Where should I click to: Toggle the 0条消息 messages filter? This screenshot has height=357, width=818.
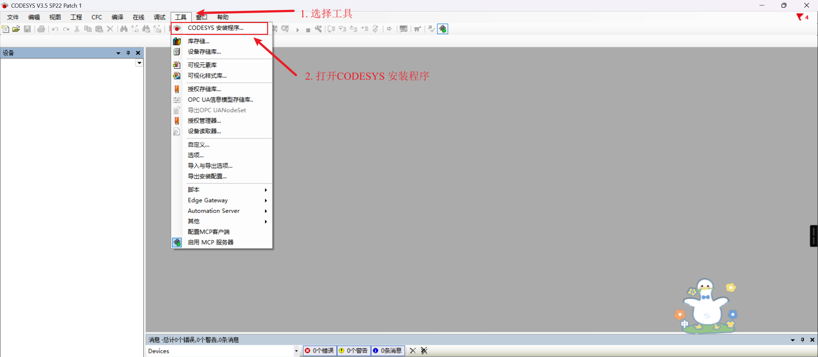pos(388,351)
